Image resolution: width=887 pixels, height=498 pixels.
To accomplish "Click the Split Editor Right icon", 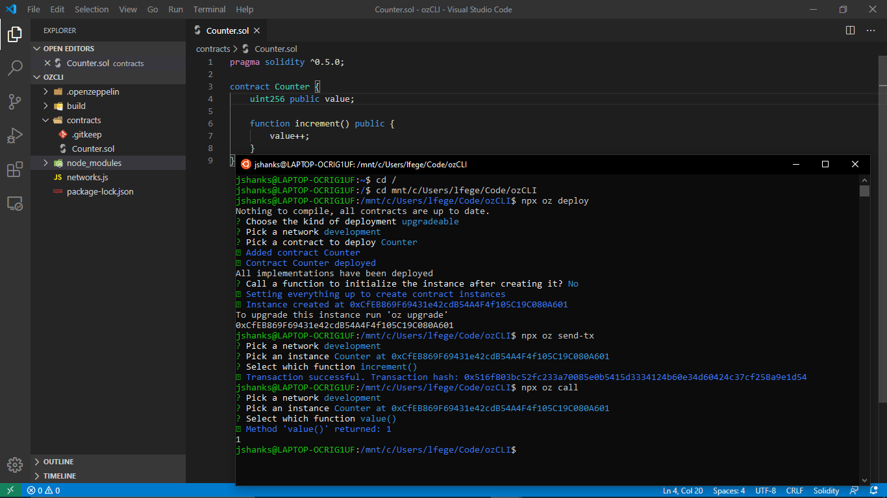I will click(x=850, y=30).
